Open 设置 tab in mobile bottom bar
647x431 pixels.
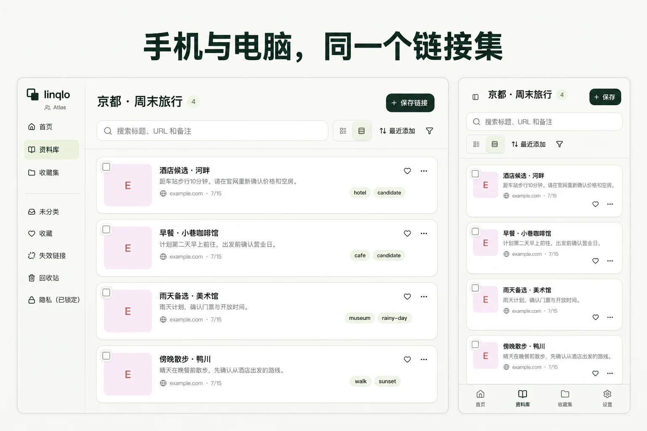(x=607, y=398)
